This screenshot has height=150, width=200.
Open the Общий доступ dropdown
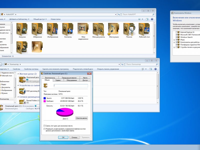click(40, 19)
